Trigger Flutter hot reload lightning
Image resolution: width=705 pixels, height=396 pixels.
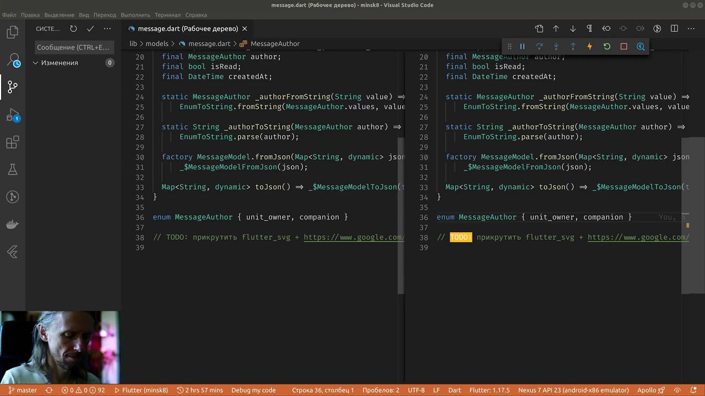(589, 47)
